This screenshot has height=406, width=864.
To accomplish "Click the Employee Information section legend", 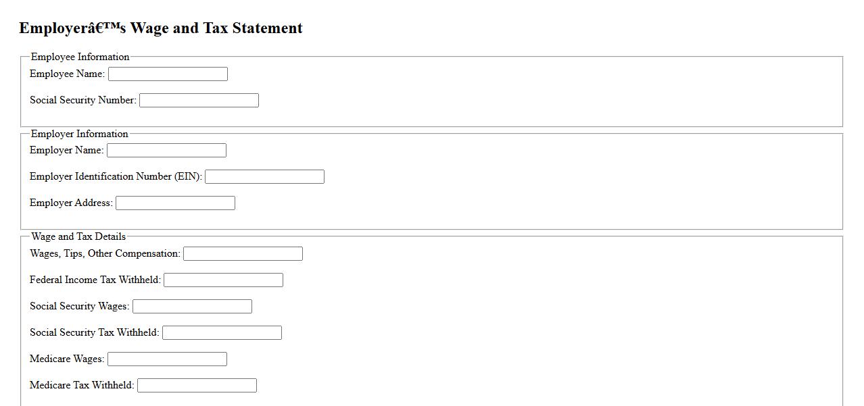I will click(x=80, y=57).
